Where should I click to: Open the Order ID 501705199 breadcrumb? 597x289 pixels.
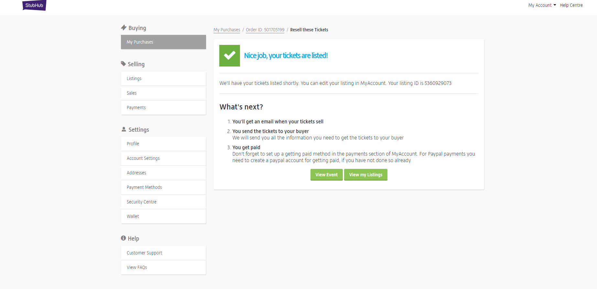click(265, 30)
